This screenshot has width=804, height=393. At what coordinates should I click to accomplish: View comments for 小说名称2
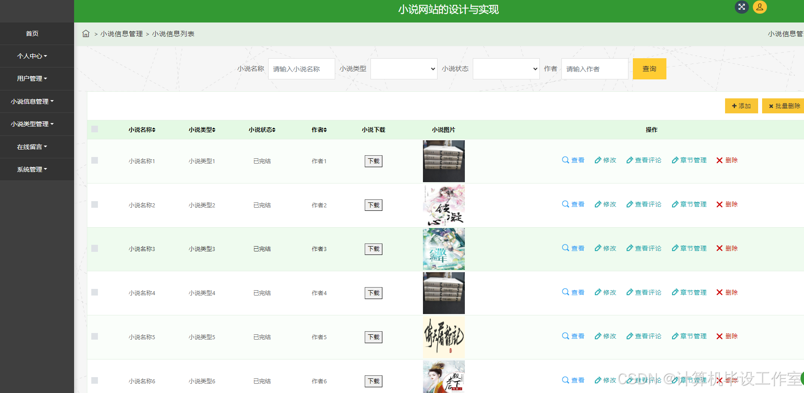(x=644, y=204)
